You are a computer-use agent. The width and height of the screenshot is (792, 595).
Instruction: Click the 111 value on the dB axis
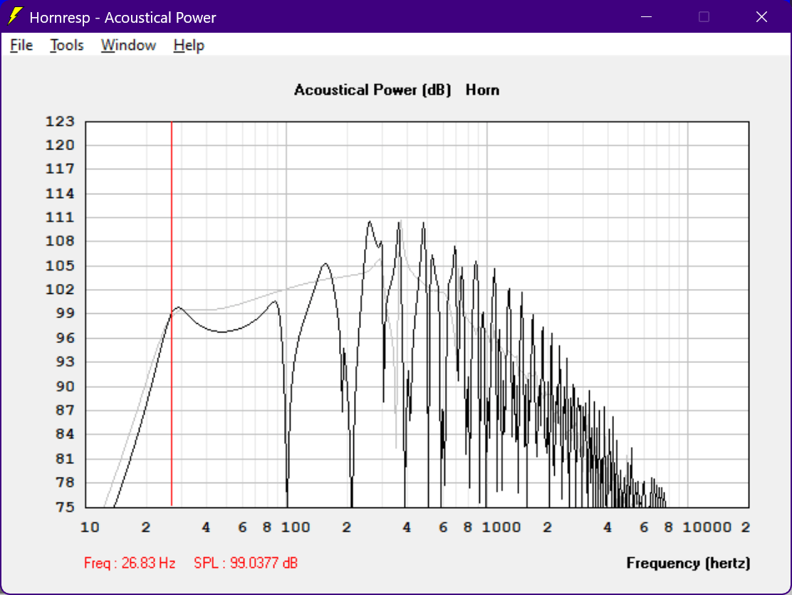(x=60, y=218)
